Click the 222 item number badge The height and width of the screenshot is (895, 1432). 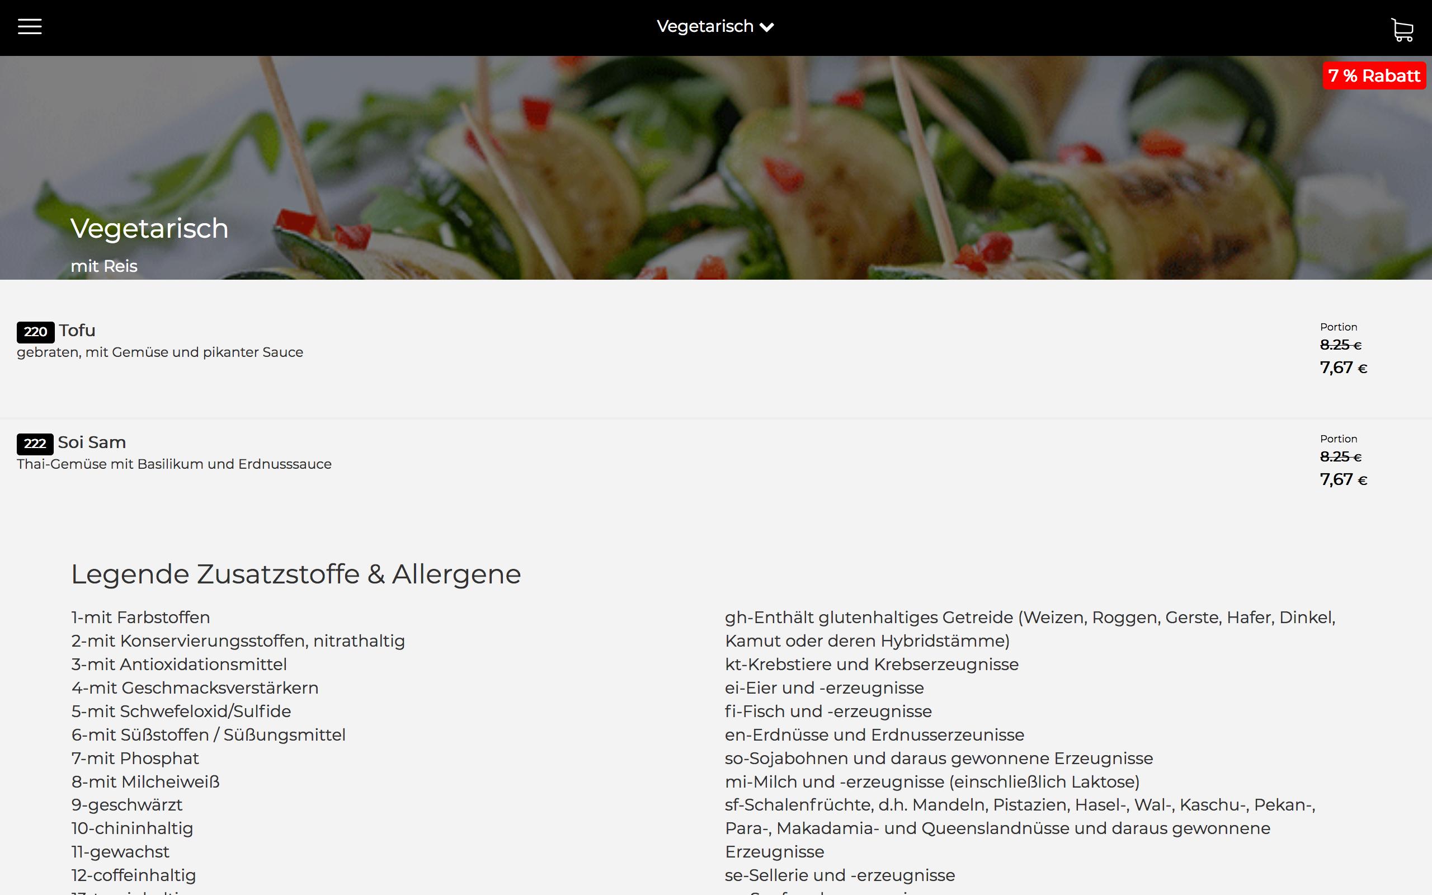coord(35,444)
